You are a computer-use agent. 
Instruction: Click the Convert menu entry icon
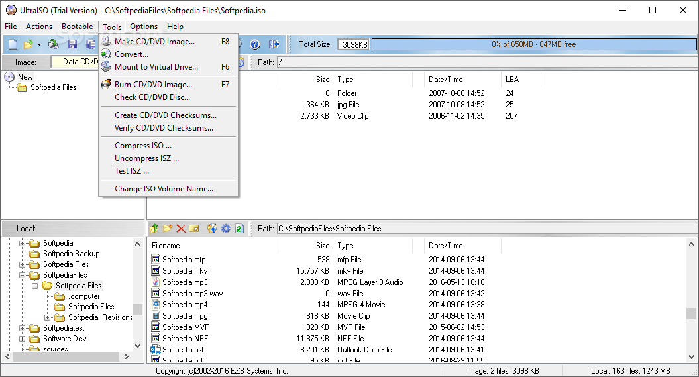click(x=106, y=54)
